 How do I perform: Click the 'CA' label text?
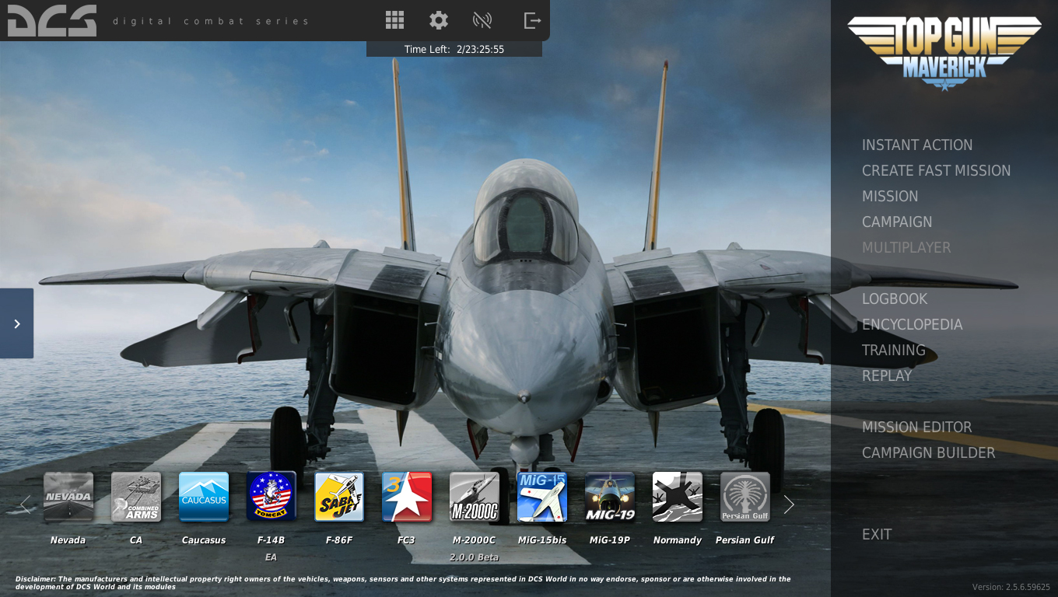point(136,540)
